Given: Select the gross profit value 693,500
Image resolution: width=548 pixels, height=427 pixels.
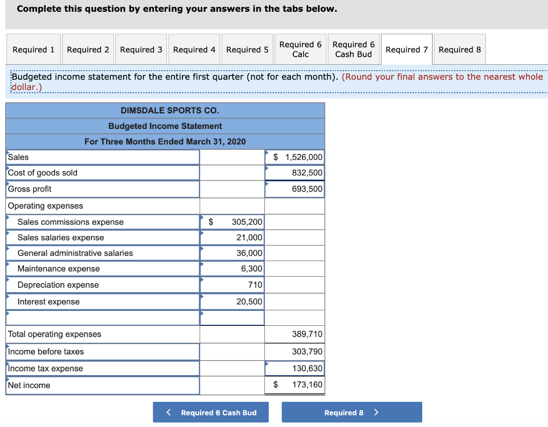Looking at the screenshot, I should [x=295, y=189].
